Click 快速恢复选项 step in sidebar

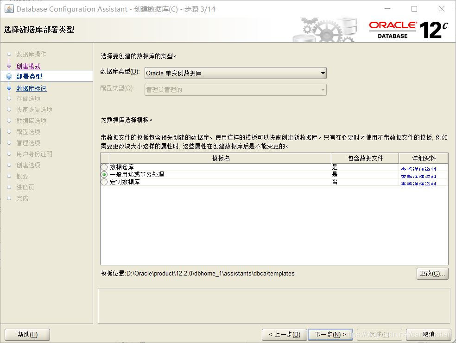pyautogui.click(x=34, y=110)
